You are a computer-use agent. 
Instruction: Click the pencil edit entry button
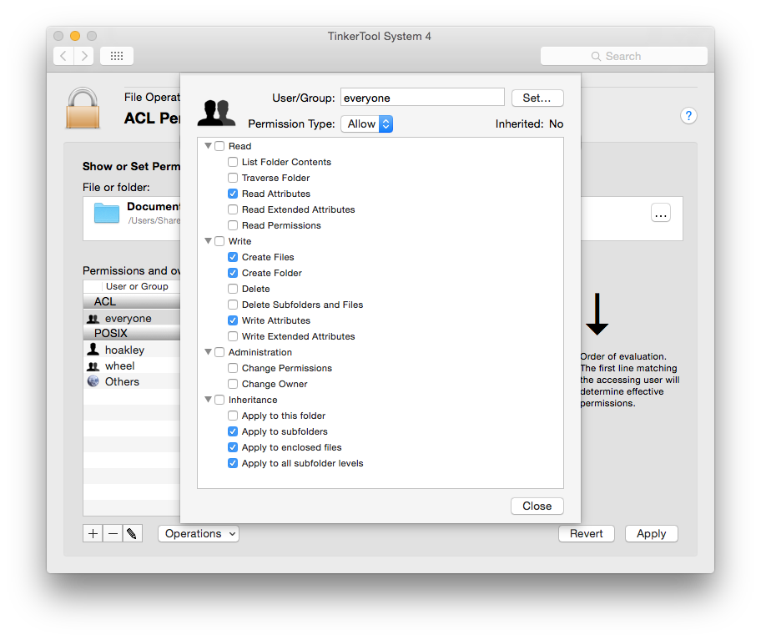133,533
